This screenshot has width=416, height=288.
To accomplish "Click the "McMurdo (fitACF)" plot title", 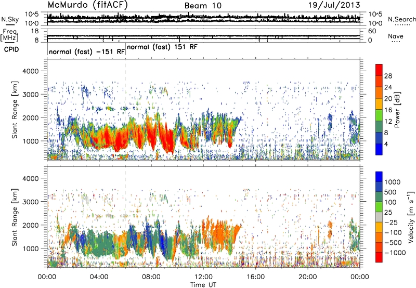I will (87, 5).
